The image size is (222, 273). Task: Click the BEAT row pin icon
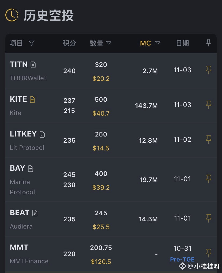209,218
